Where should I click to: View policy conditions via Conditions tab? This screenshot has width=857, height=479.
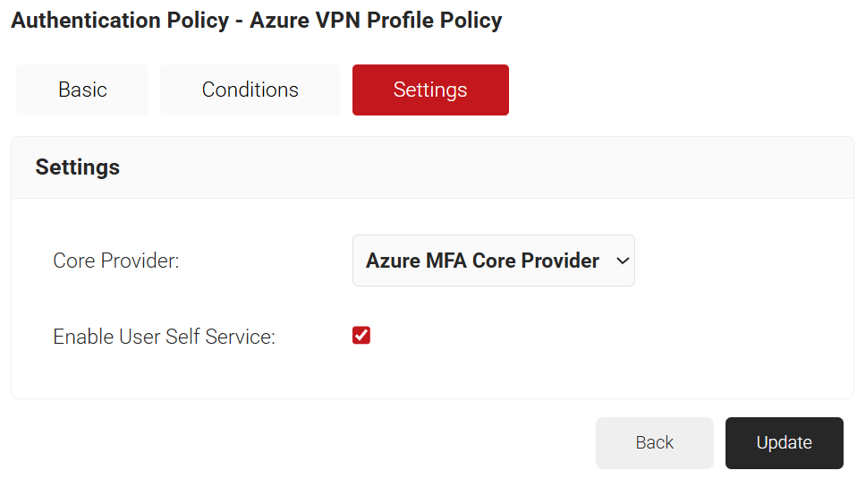(250, 90)
